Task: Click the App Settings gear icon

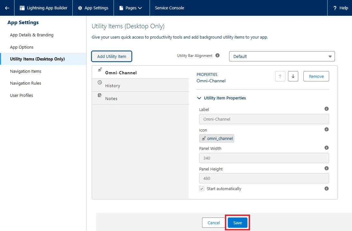Action: 80,8
